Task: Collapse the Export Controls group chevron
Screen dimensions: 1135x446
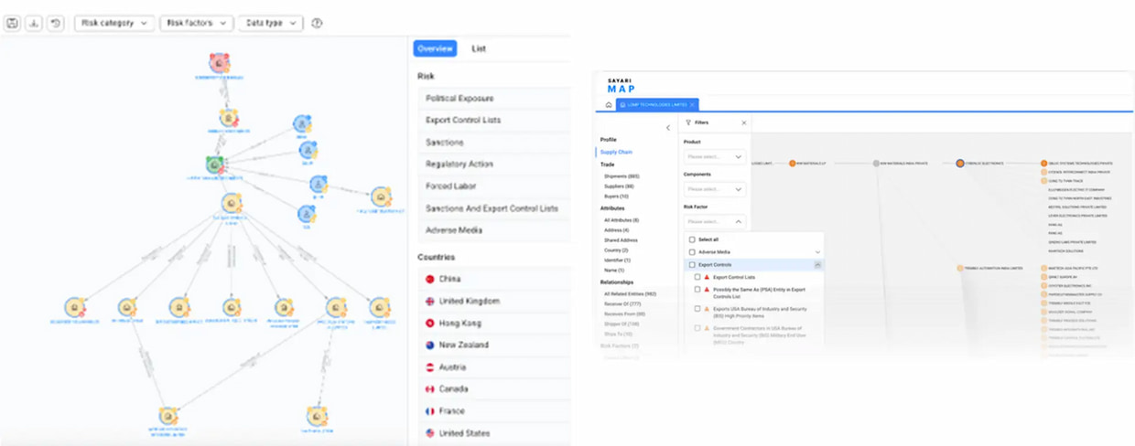Action: (x=817, y=265)
